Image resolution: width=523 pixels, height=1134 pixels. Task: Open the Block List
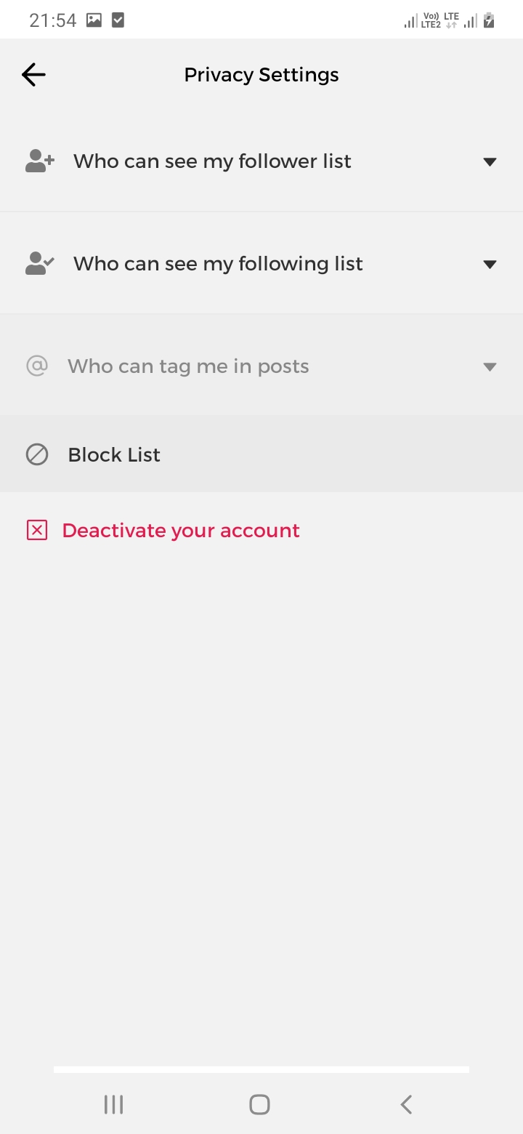click(x=114, y=455)
